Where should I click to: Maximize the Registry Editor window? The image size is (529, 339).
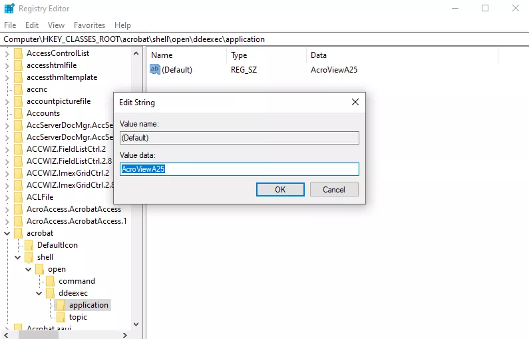[x=485, y=8]
